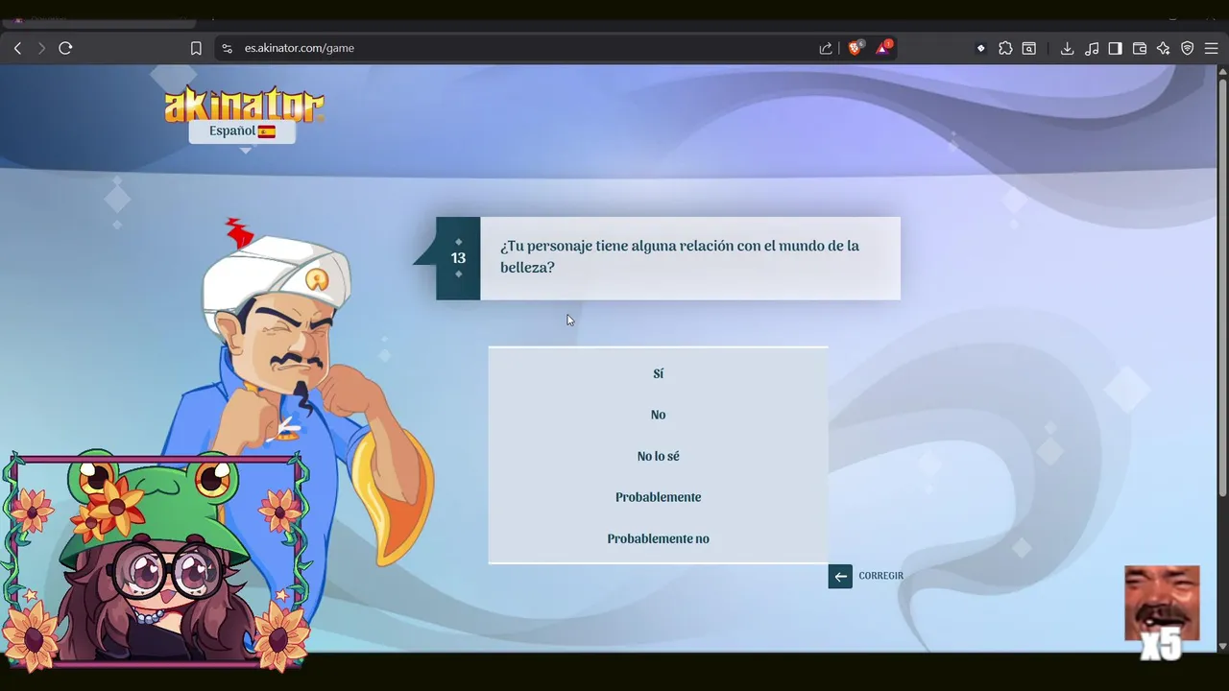Open the Extensions puzzle-piece menu
The width and height of the screenshot is (1229, 691).
pos(1005,48)
